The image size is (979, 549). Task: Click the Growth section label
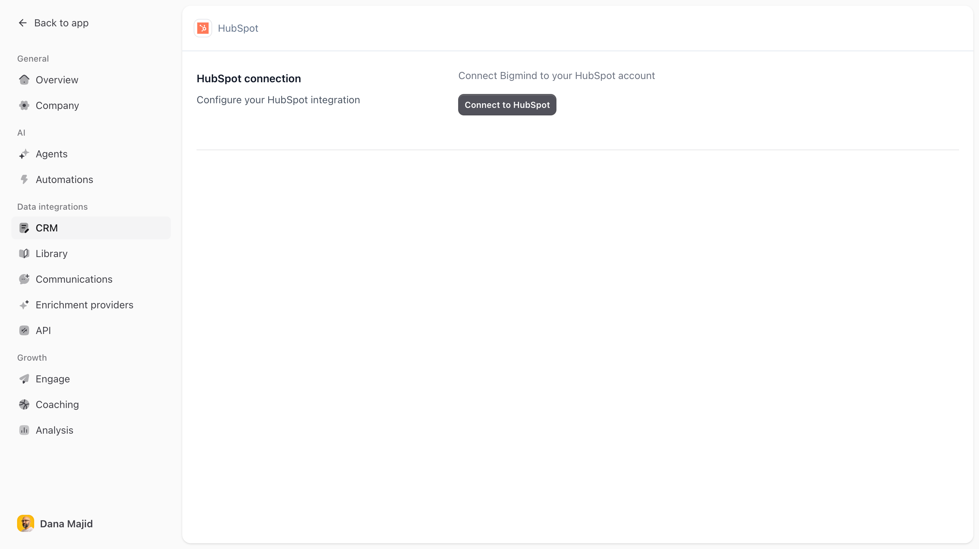click(x=32, y=358)
